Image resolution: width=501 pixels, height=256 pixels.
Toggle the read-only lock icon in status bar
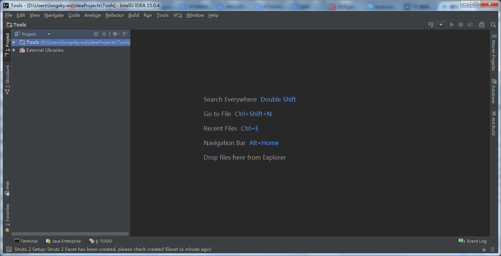click(484, 249)
